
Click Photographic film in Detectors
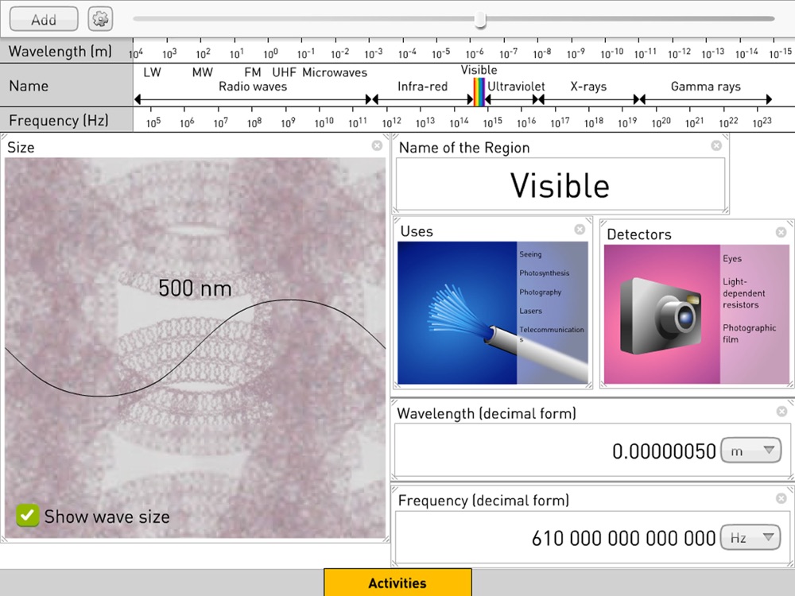(x=750, y=334)
